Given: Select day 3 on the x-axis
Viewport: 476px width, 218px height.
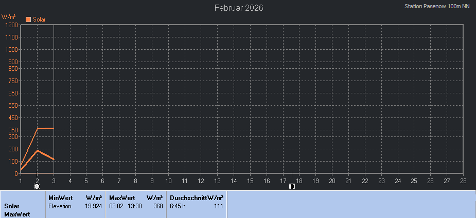Looking at the screenshot, I should [54, 181].
